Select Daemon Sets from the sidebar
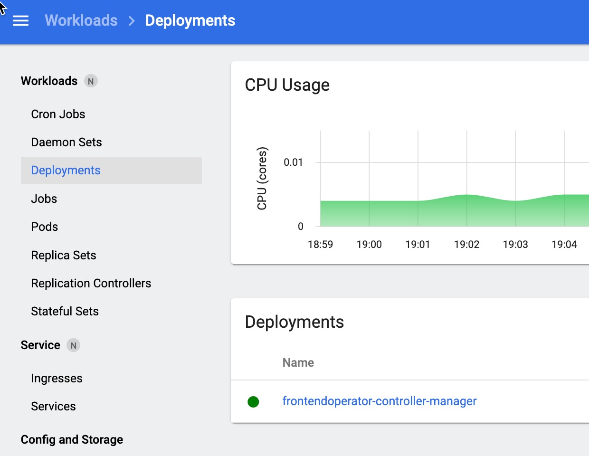589x456 pixels. pyautogui.click(x=66, y=142)
